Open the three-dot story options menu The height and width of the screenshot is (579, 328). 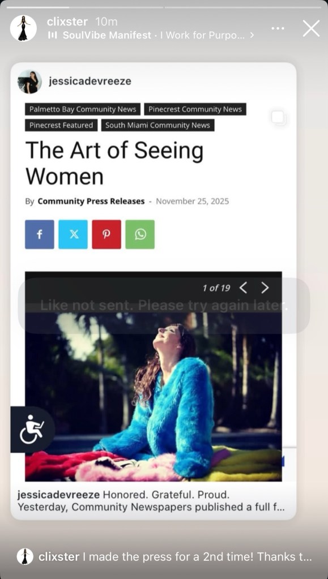click(278, 28)
